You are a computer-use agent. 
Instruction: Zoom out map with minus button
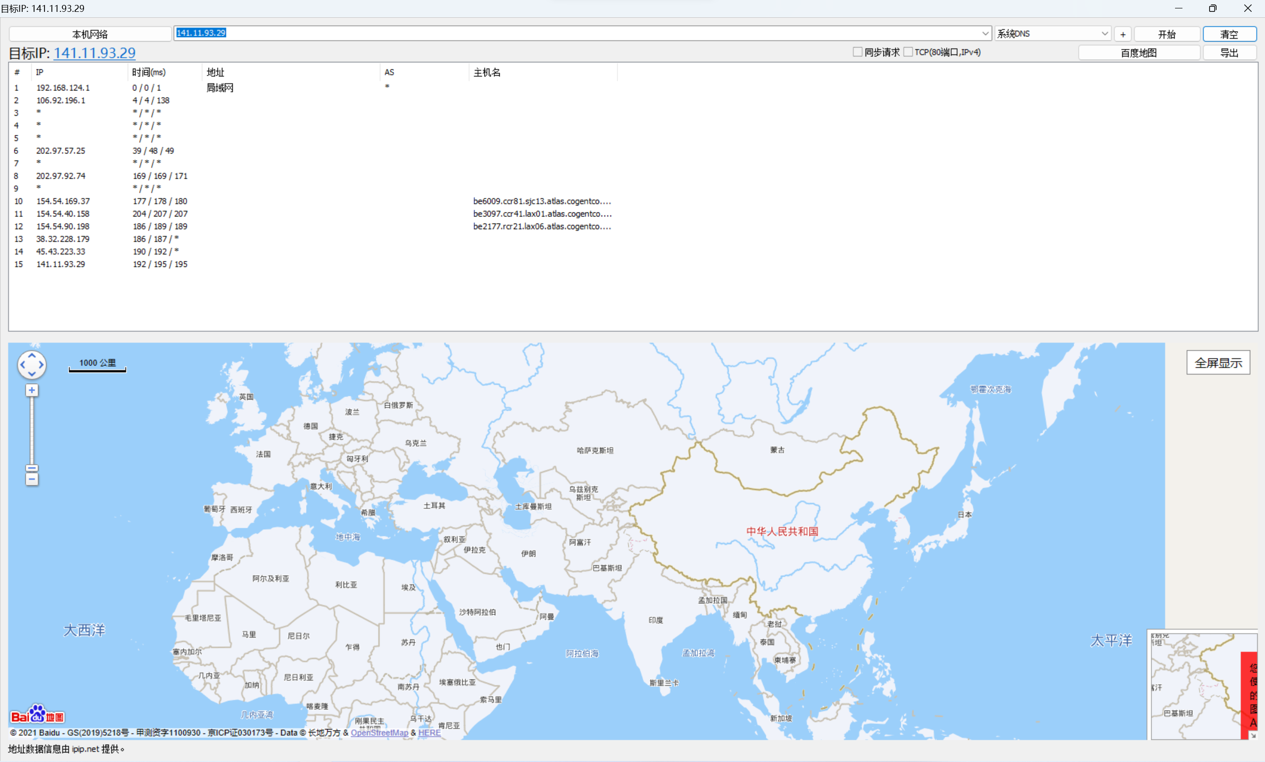coord(32,480)
